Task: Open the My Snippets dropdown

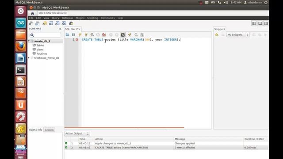Action: coord(238,35)
